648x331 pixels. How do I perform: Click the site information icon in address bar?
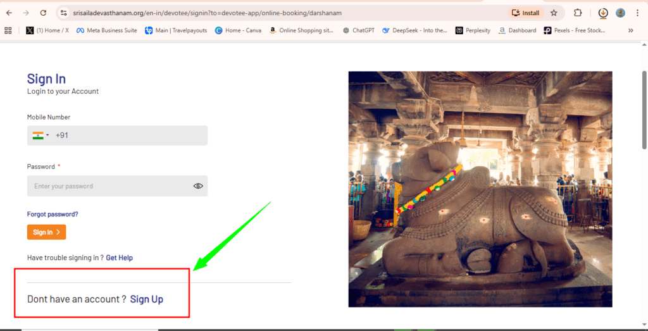63,13
